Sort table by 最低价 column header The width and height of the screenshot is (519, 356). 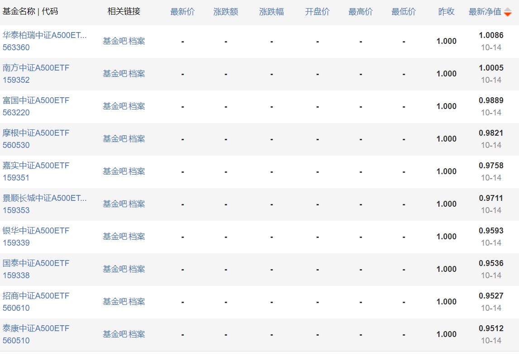404,12
